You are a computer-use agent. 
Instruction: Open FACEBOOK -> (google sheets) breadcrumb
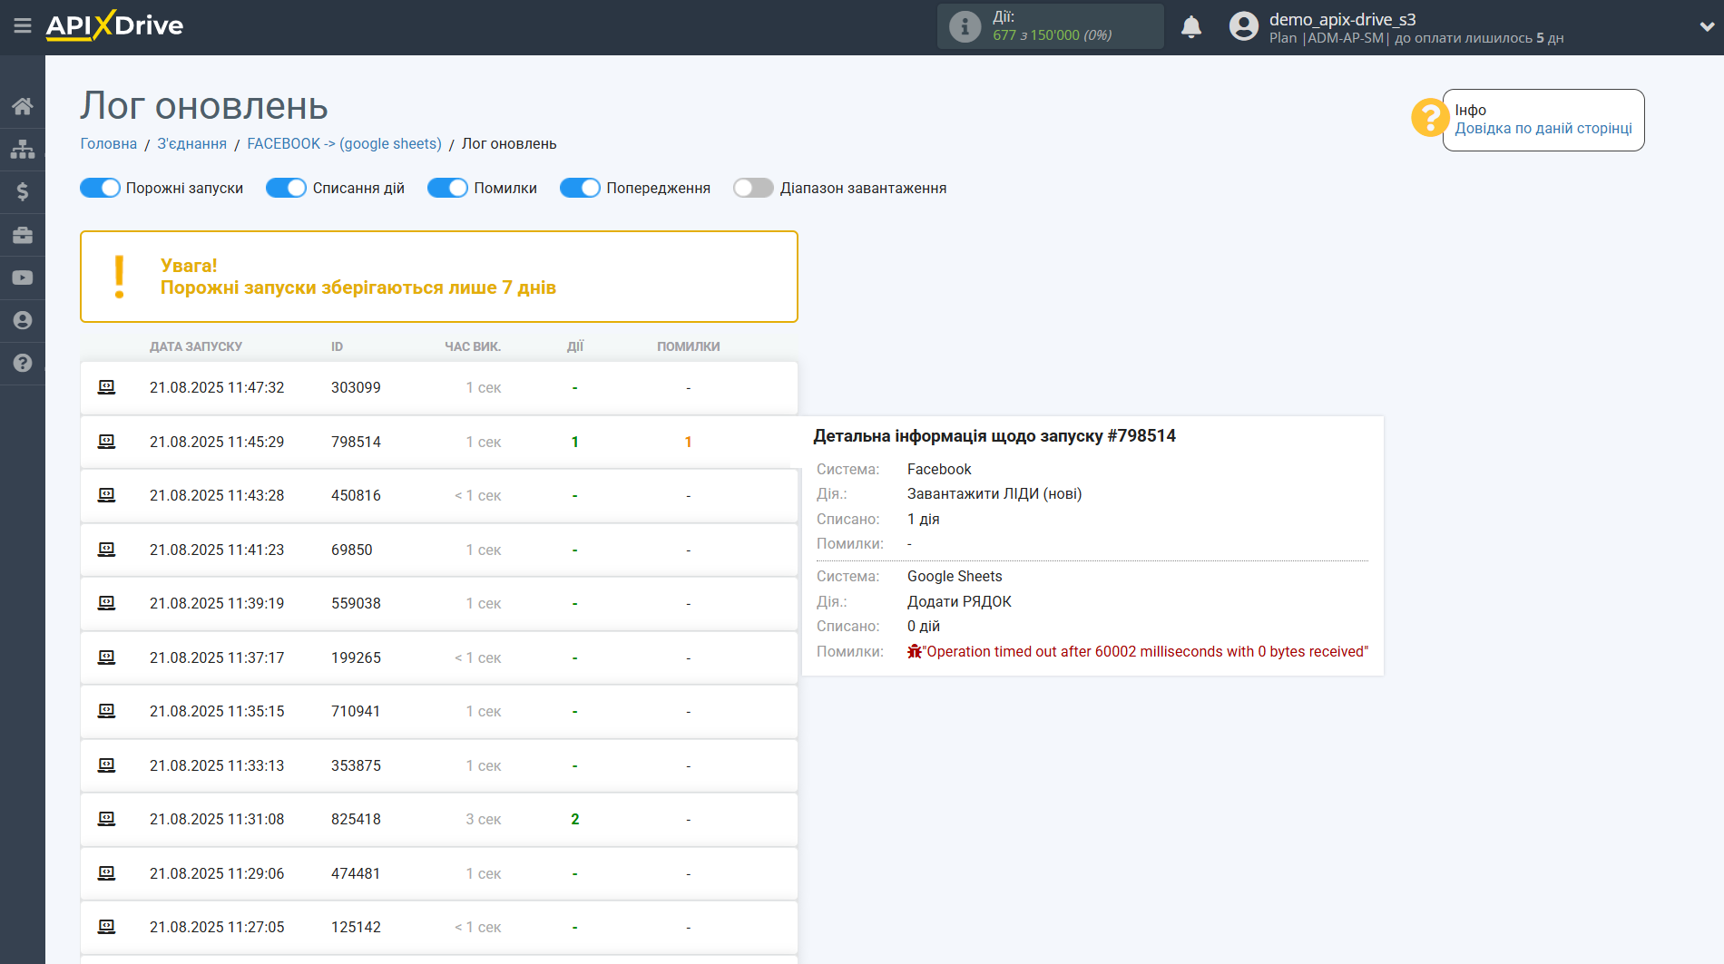point(344,143)
